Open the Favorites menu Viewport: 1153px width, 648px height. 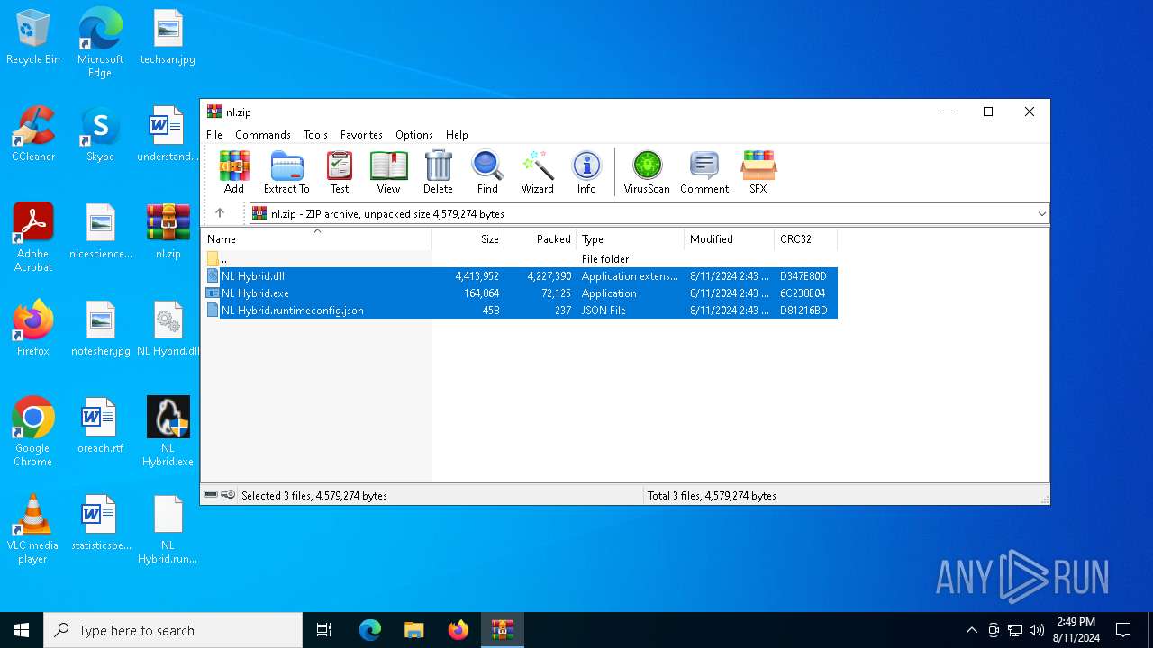pyautogui.click(x=361, y=135)
